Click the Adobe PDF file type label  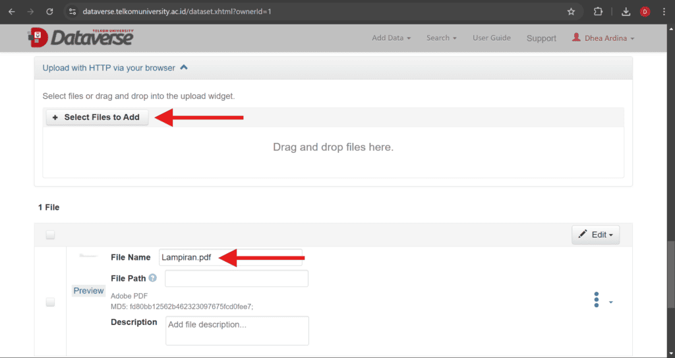coord(129,296)
